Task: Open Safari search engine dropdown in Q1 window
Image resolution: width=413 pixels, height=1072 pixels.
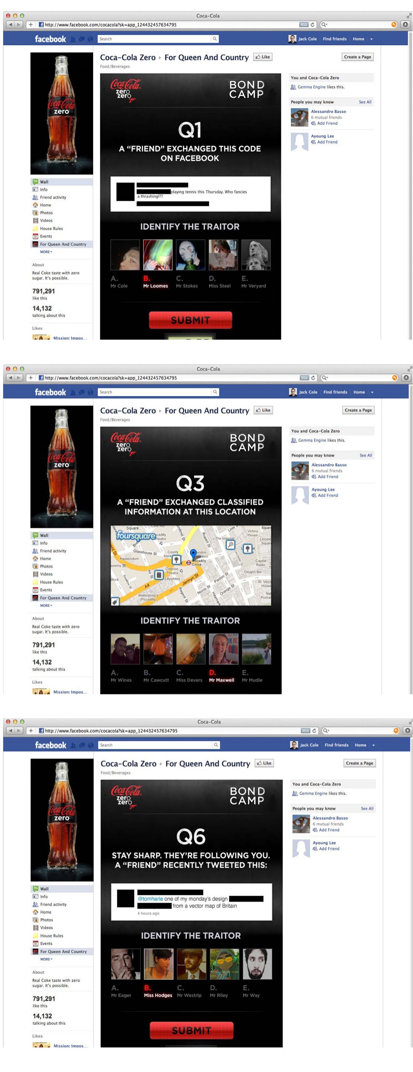Action: tap(324, 25)
